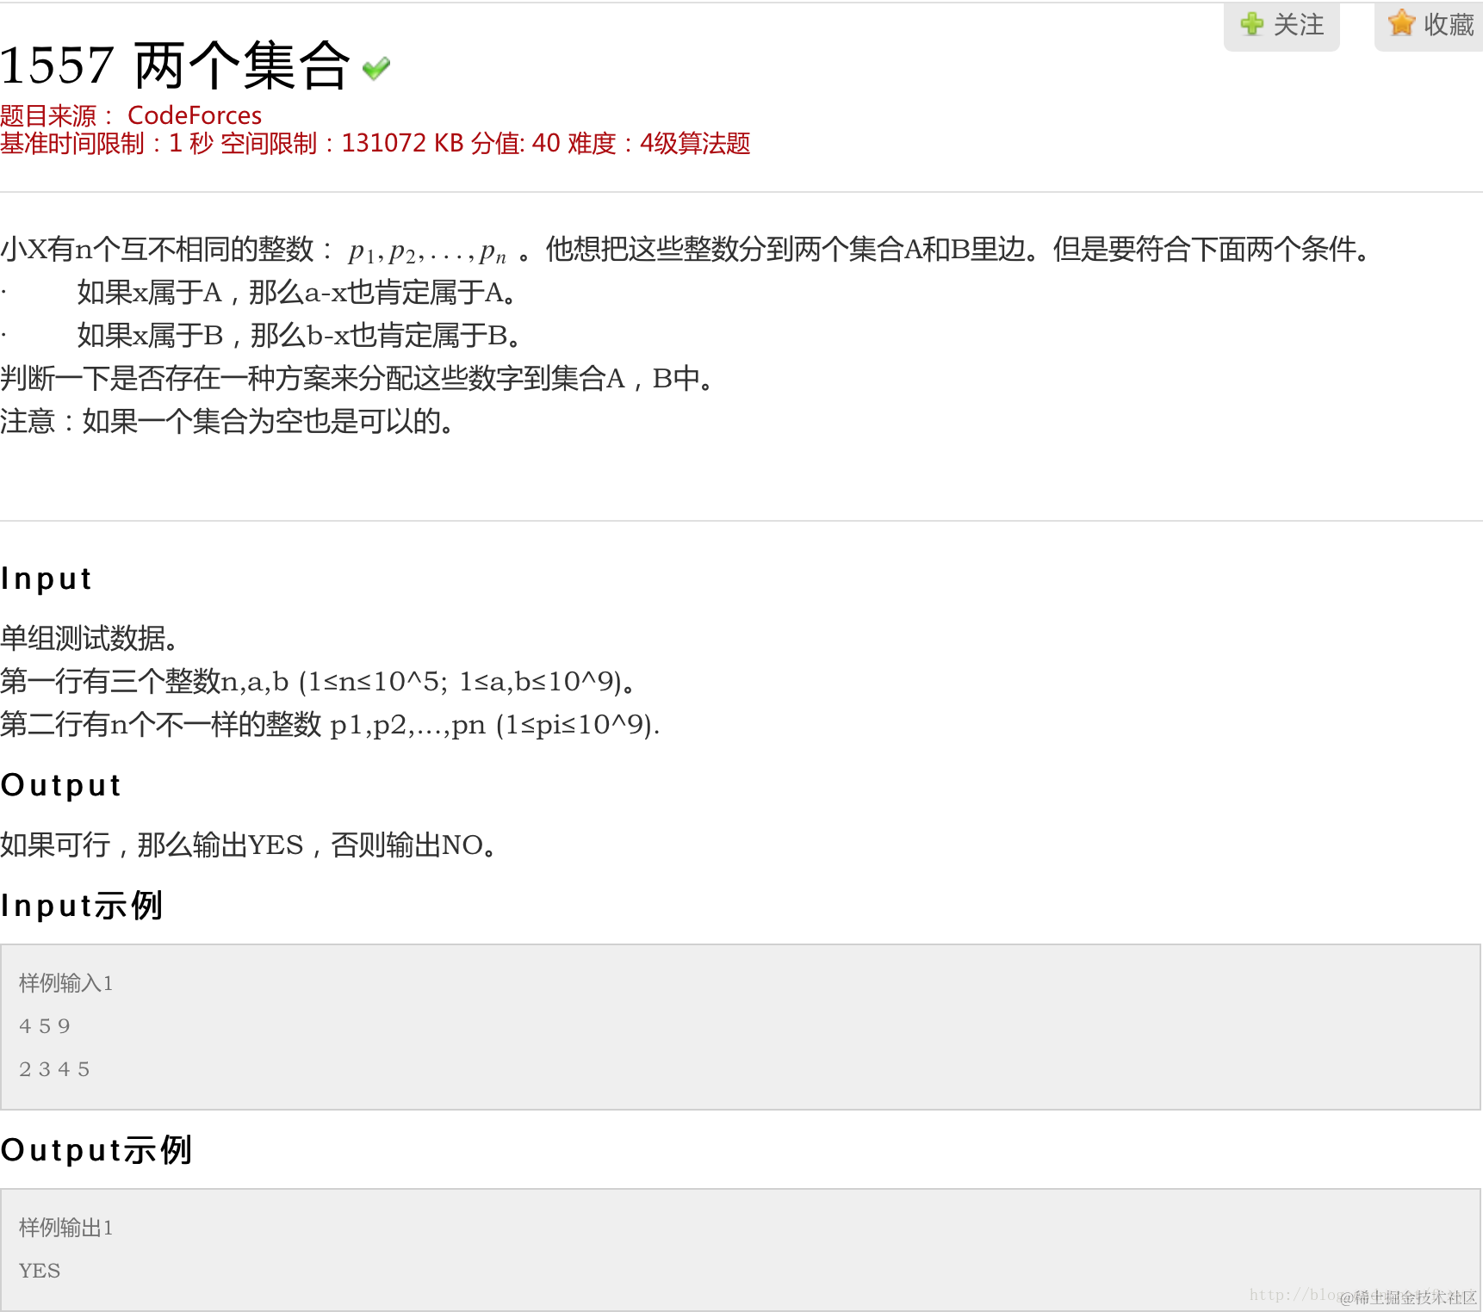The height and width of the screenshot is (1312, 1483).
Task: Click the formula p1,p2,...,pn
Action: click(427, 251)
